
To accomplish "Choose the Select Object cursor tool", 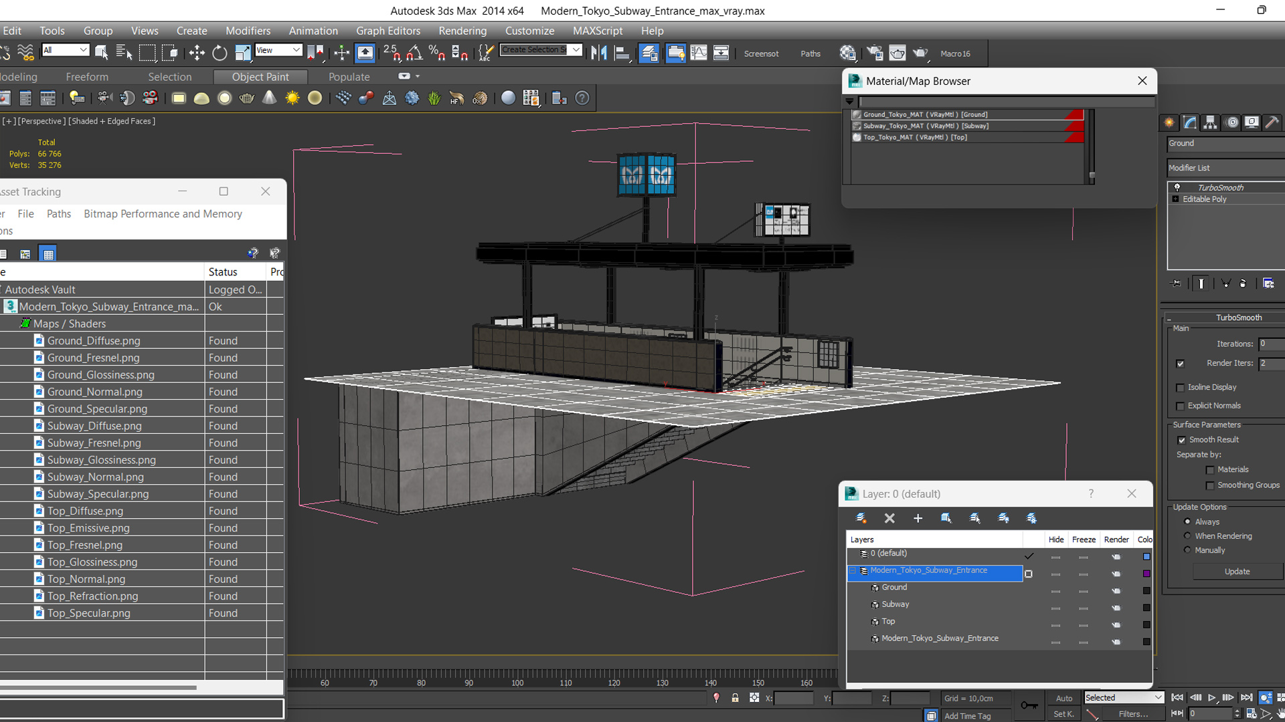I will tap(101, 53).
